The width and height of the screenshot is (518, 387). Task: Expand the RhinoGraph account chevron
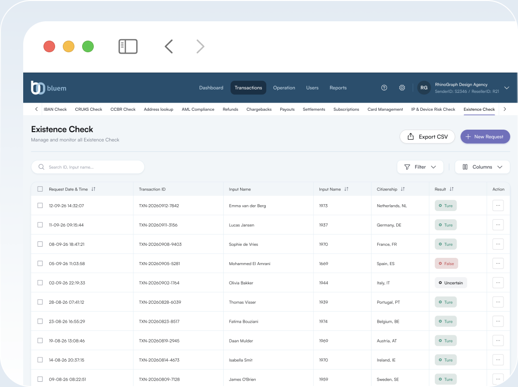pos(506,88)
